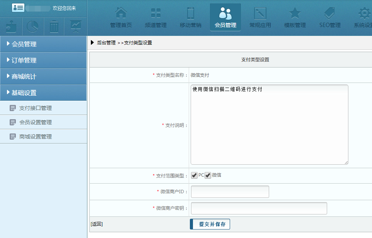Viewport: 372px width, 238px height.
Task: Go to 管理首页 home icon
Action: (x=121, y=17)
